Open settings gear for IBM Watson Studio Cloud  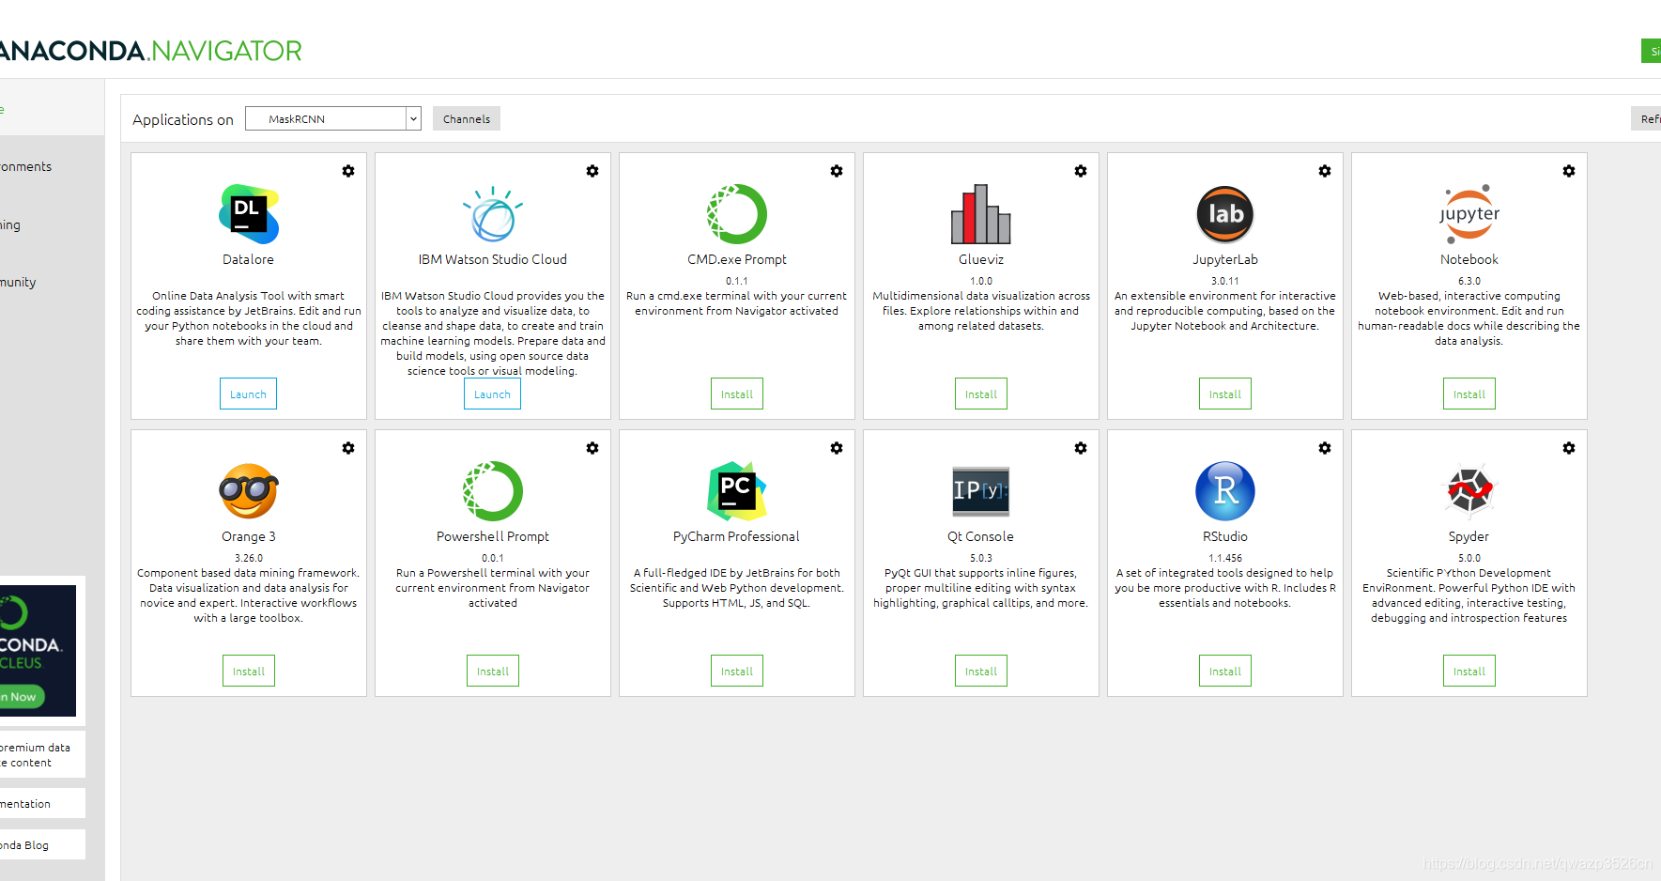(x=592, y=171)
